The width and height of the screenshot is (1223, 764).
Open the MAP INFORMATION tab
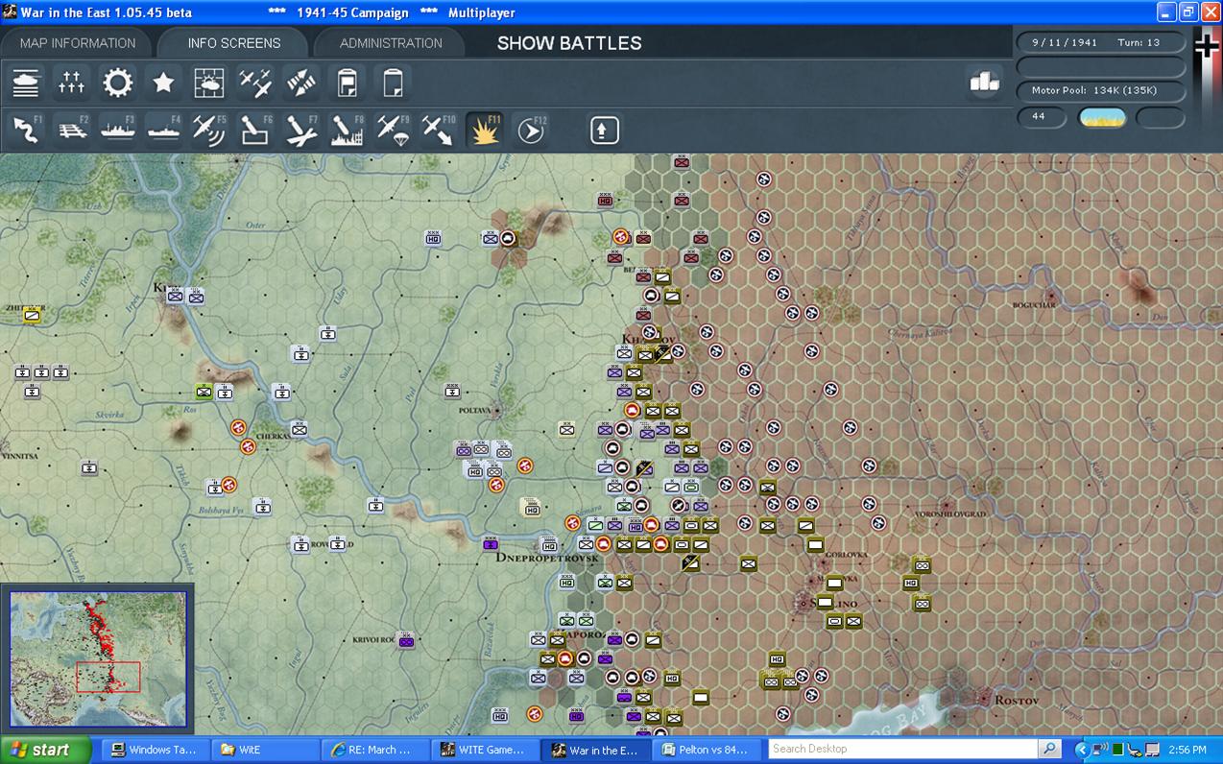coord(78,43)
